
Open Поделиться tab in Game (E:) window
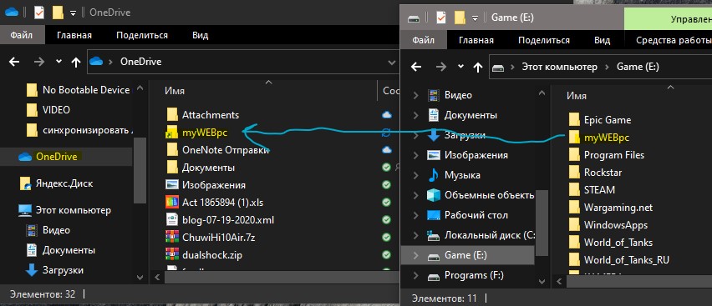pyautogui.click(x=543, y=40)
